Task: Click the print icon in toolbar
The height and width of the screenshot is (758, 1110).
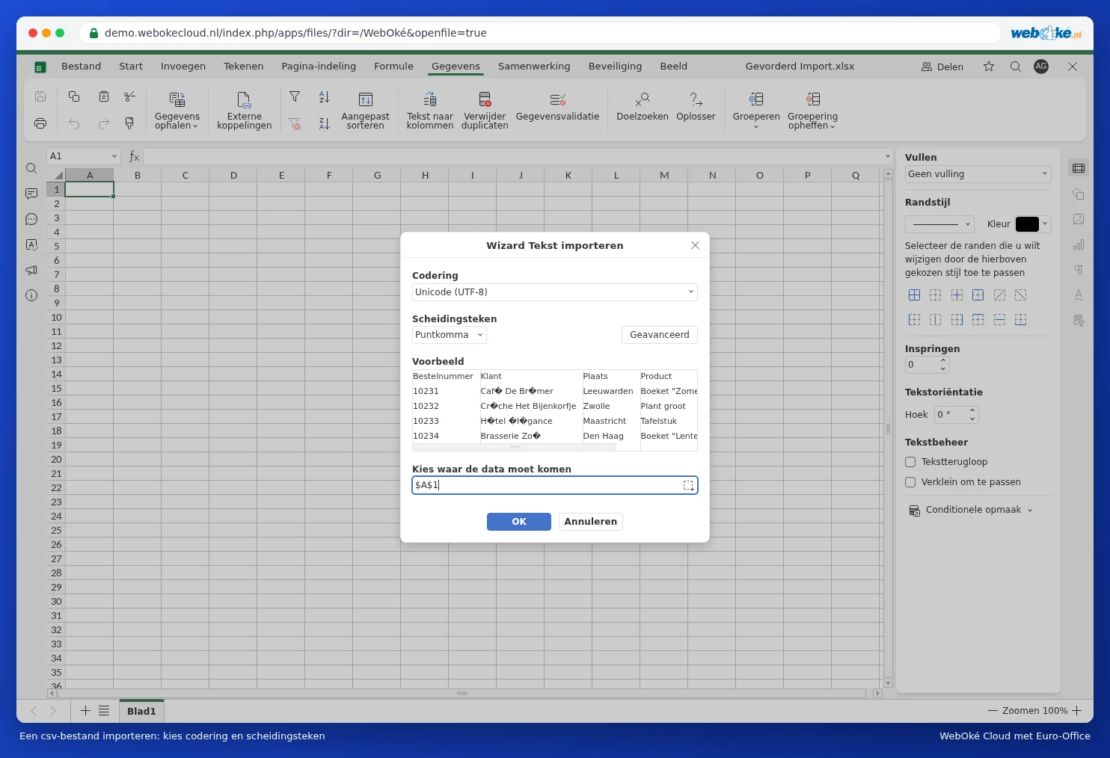Action: (40, 123)
